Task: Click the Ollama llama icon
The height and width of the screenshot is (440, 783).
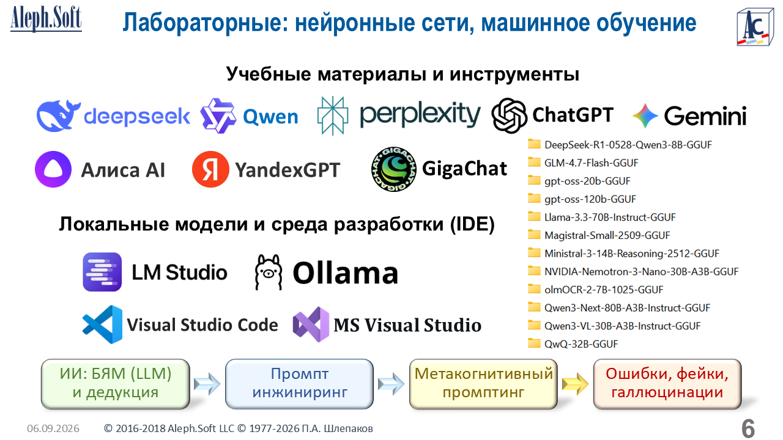Action: (269, 272)
